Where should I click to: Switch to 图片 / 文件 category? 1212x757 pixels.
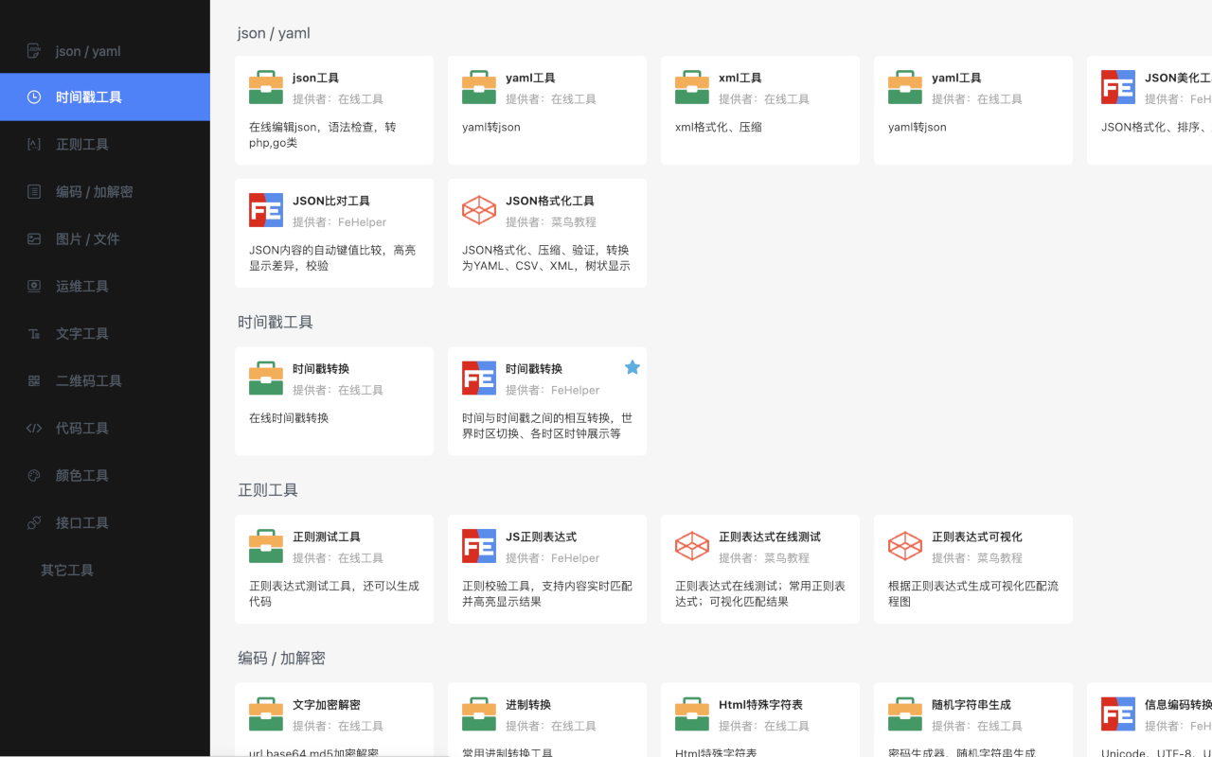pos(105,238)
